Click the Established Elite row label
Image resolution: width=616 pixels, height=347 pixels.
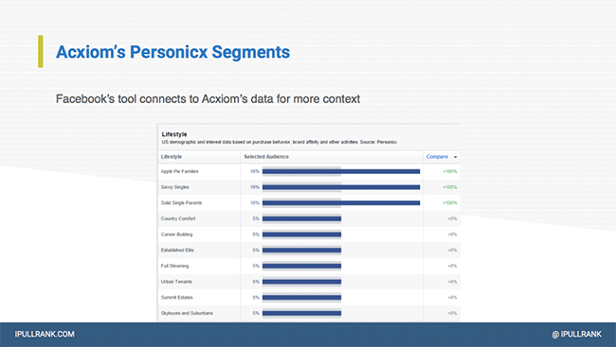177,251
